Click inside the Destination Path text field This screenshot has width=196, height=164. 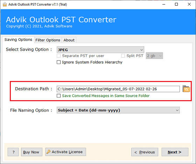coord(118,89)
